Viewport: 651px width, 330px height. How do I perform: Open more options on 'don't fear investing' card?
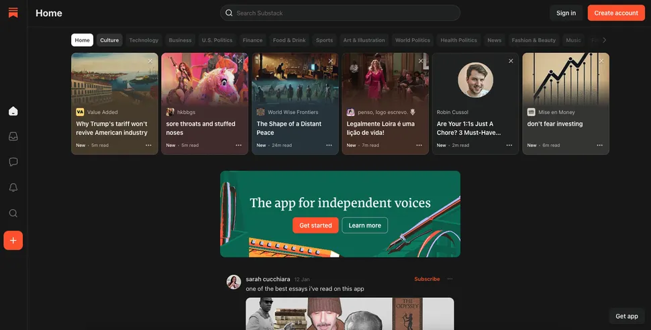click(x=599, y=145)
